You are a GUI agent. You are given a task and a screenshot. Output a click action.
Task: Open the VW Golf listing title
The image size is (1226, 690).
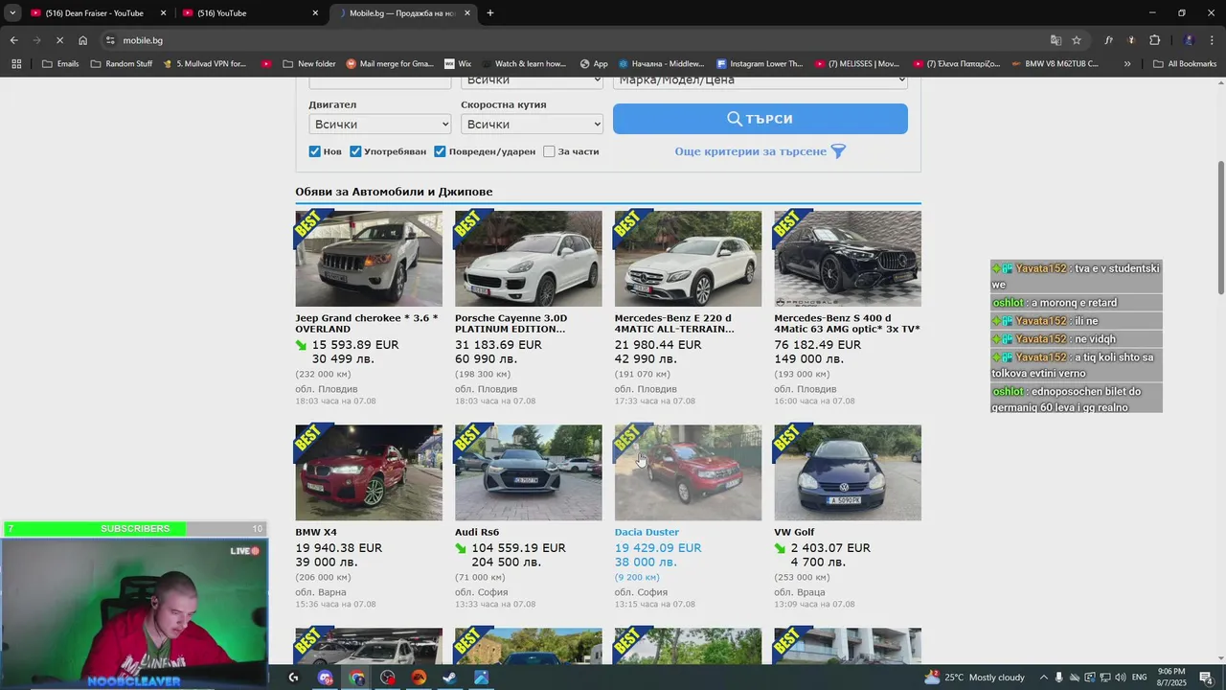794,532
